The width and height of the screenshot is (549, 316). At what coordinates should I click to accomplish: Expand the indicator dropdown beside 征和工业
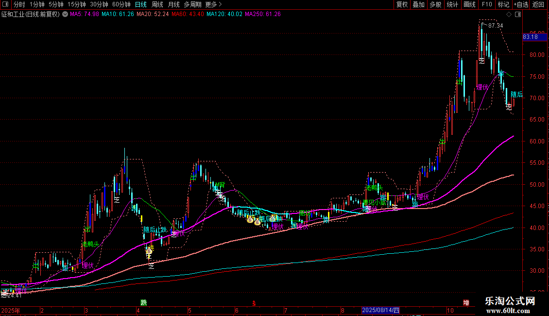64,14
